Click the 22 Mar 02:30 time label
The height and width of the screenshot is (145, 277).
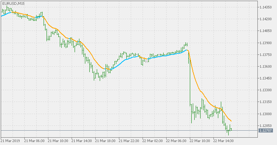point(153,141)
